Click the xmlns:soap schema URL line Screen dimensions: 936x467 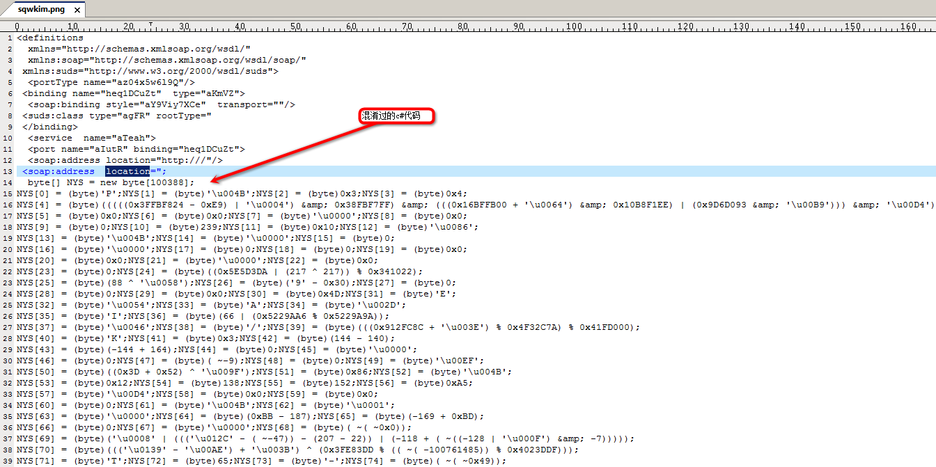[x=167, y=60]
